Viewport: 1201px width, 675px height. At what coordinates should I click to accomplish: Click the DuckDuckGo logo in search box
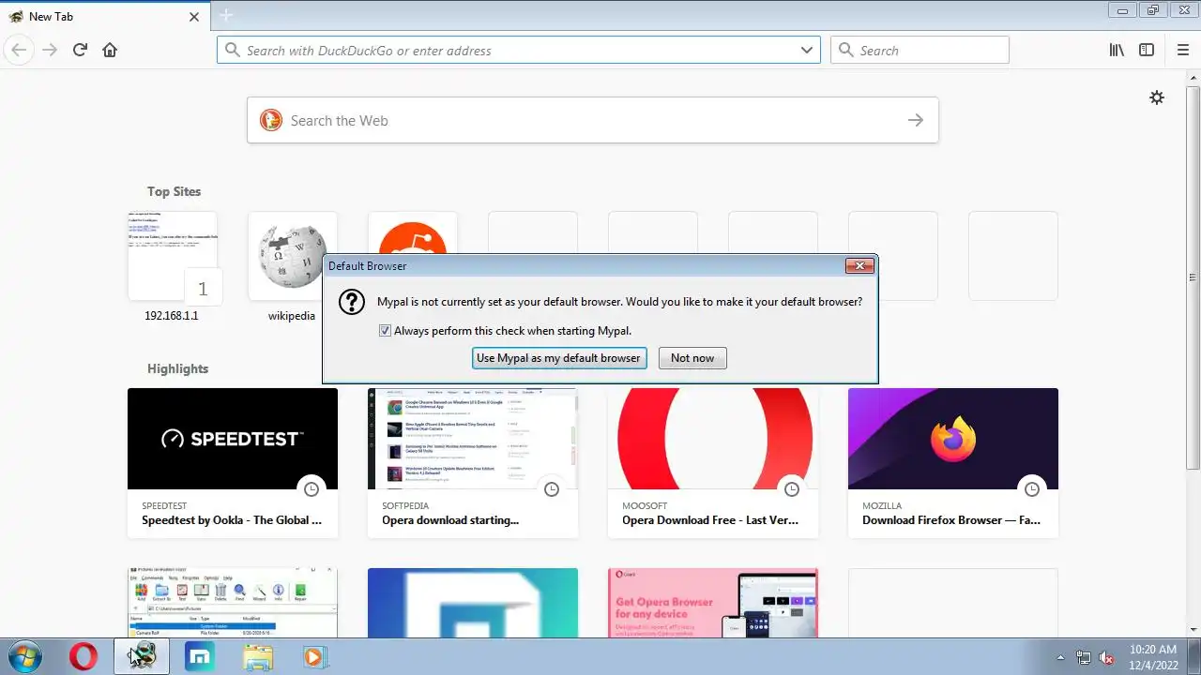coord(271,120)
